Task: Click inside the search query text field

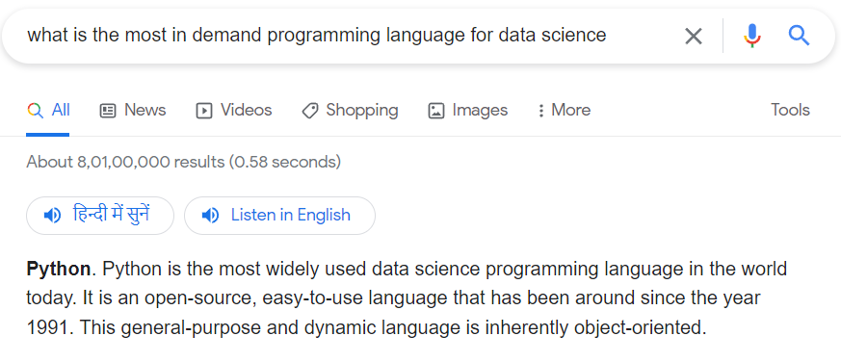Action: point(343,36)
